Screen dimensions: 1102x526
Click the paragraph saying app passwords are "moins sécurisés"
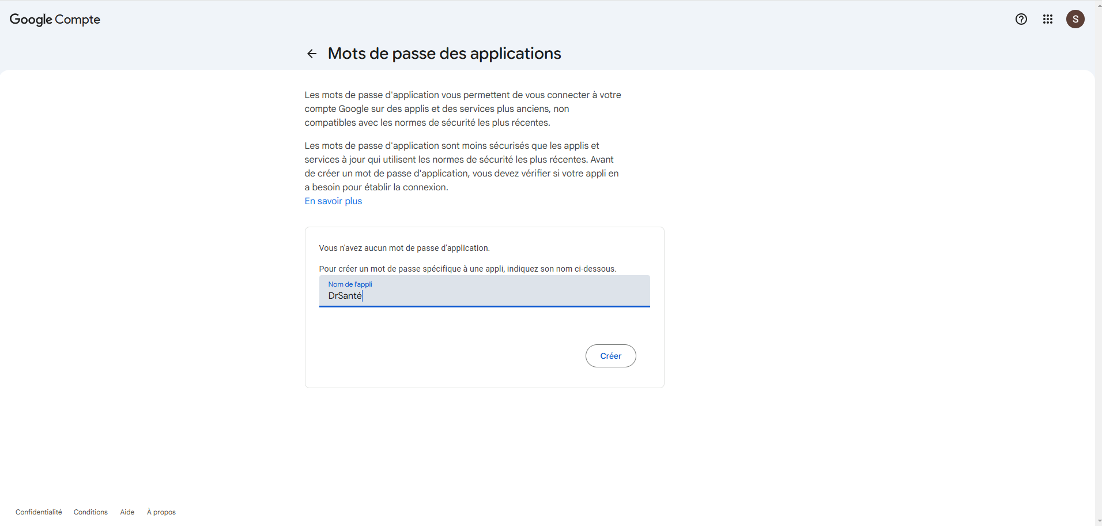pyautogui.click(x=462, y=166)
